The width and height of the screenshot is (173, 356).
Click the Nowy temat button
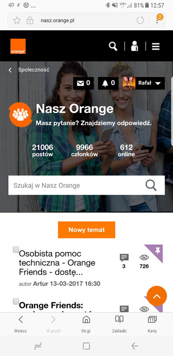click(86, 230)
